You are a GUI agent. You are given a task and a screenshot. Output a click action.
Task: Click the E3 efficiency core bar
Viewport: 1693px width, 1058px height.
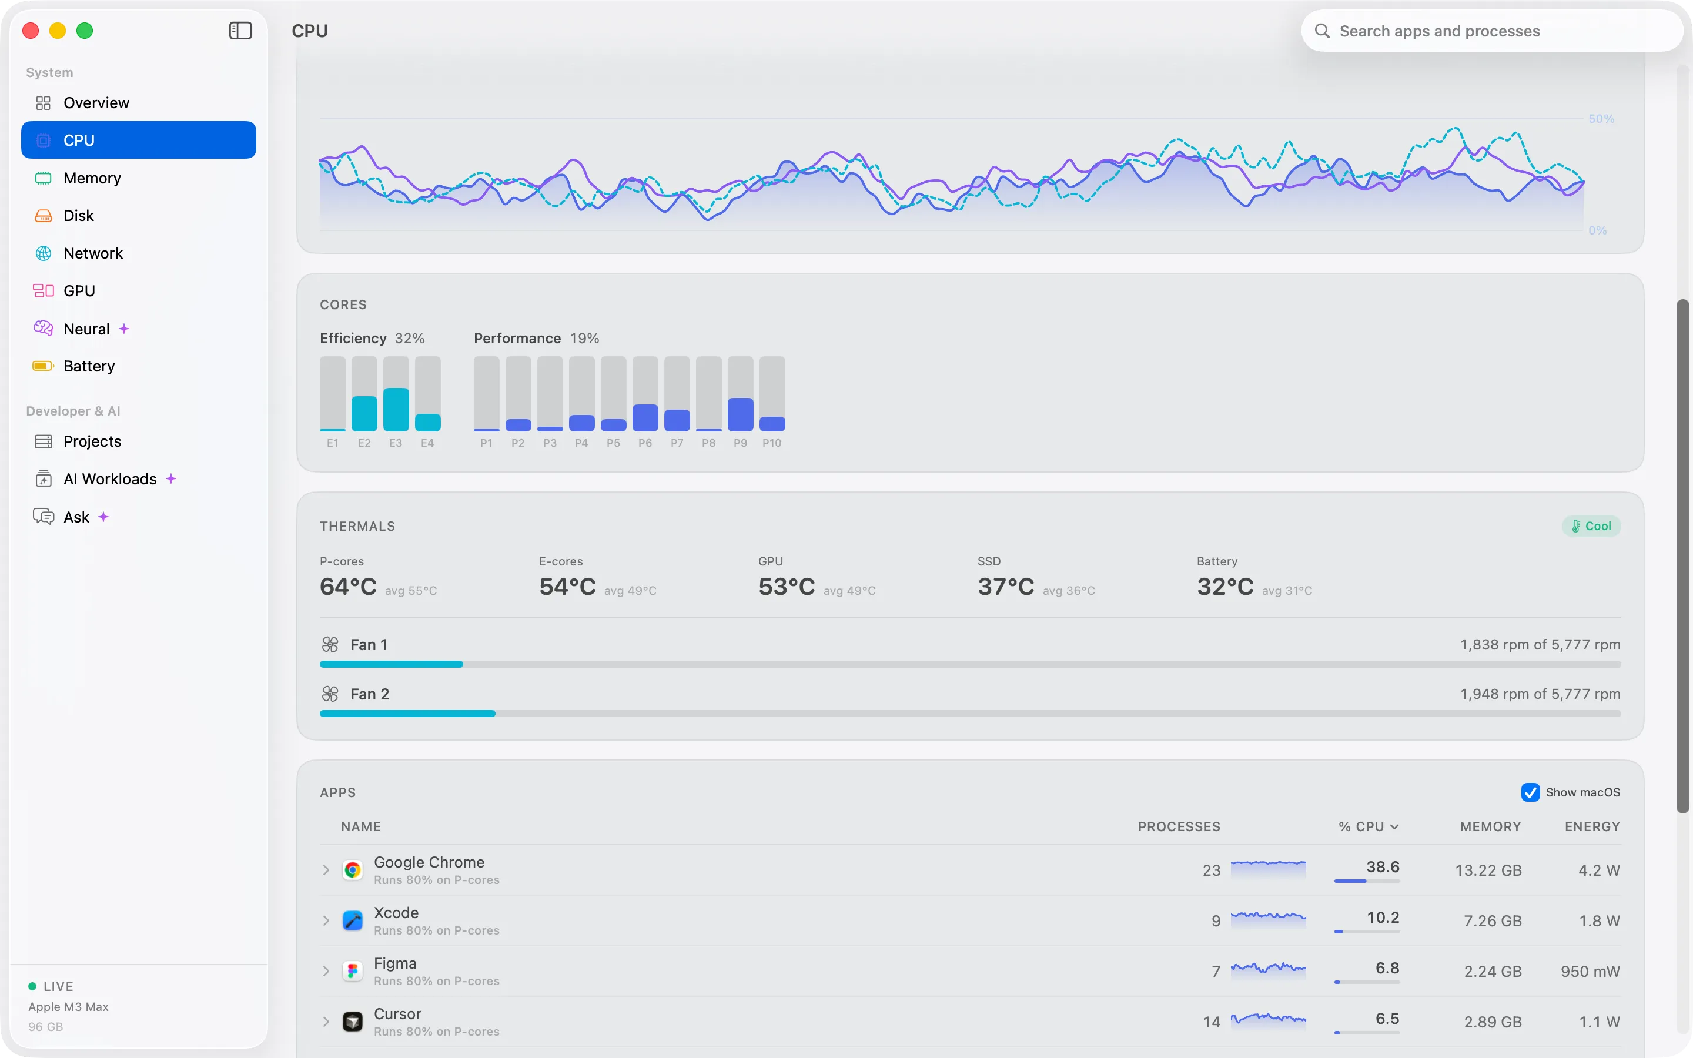(x=396, y=393)
